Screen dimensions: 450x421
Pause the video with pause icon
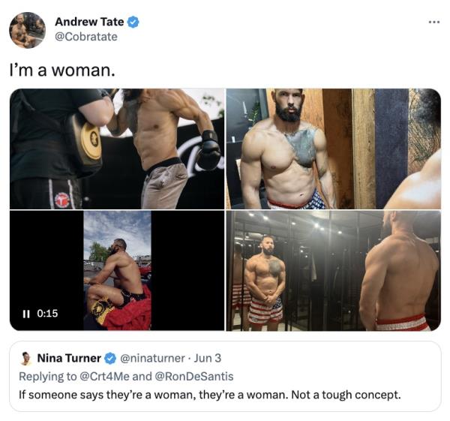click(x=25, y=314)
